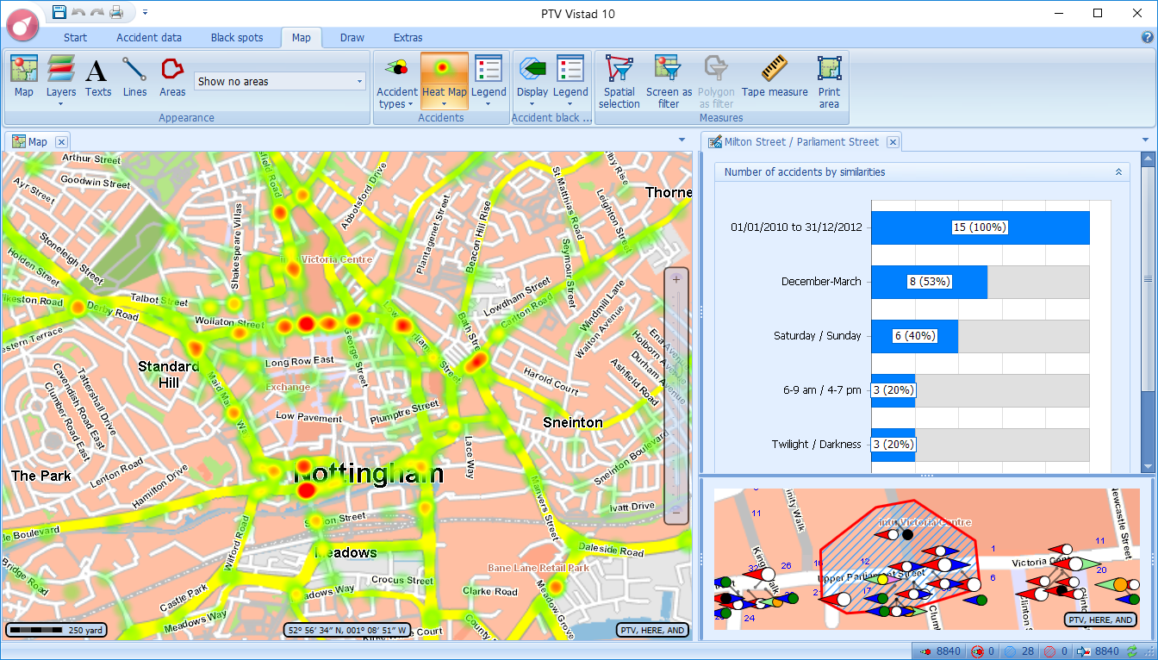This screenshot has width=1158, height=660.
Task: Click the Saturday / Sunday '6 (40%)' bar
Action: click(x=915, y=336)
